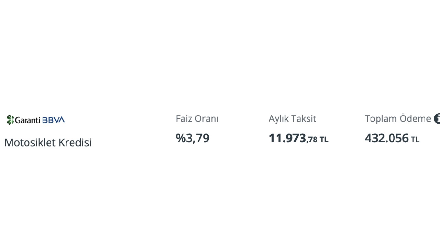Click the 432.056 total payment amount

coord(387,138)
